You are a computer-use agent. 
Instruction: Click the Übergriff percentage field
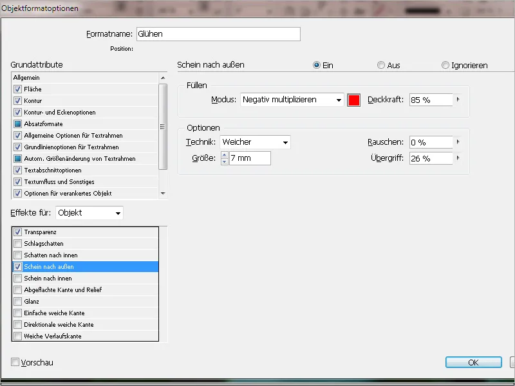pyautogui.click(x=431, y=158)
